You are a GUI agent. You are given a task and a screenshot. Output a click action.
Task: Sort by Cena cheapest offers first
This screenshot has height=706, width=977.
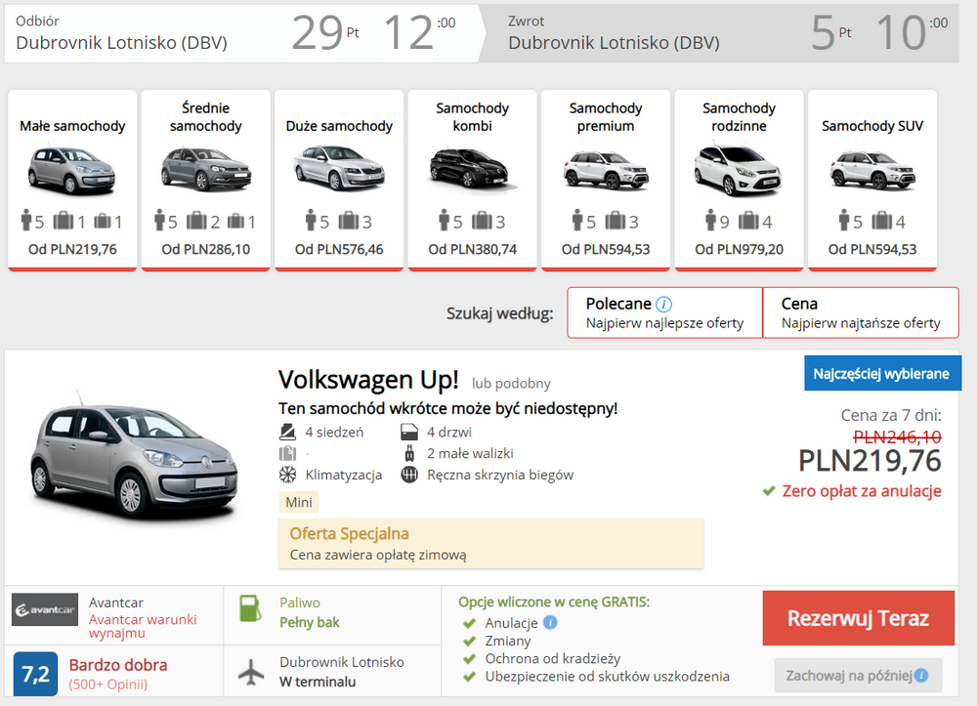(x=861, y=312)
